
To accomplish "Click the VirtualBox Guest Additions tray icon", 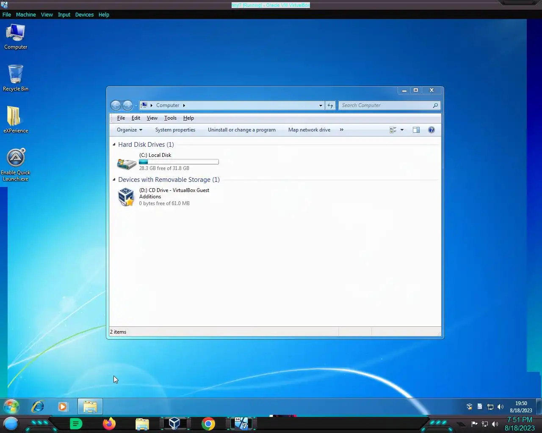I will point(469,407).
